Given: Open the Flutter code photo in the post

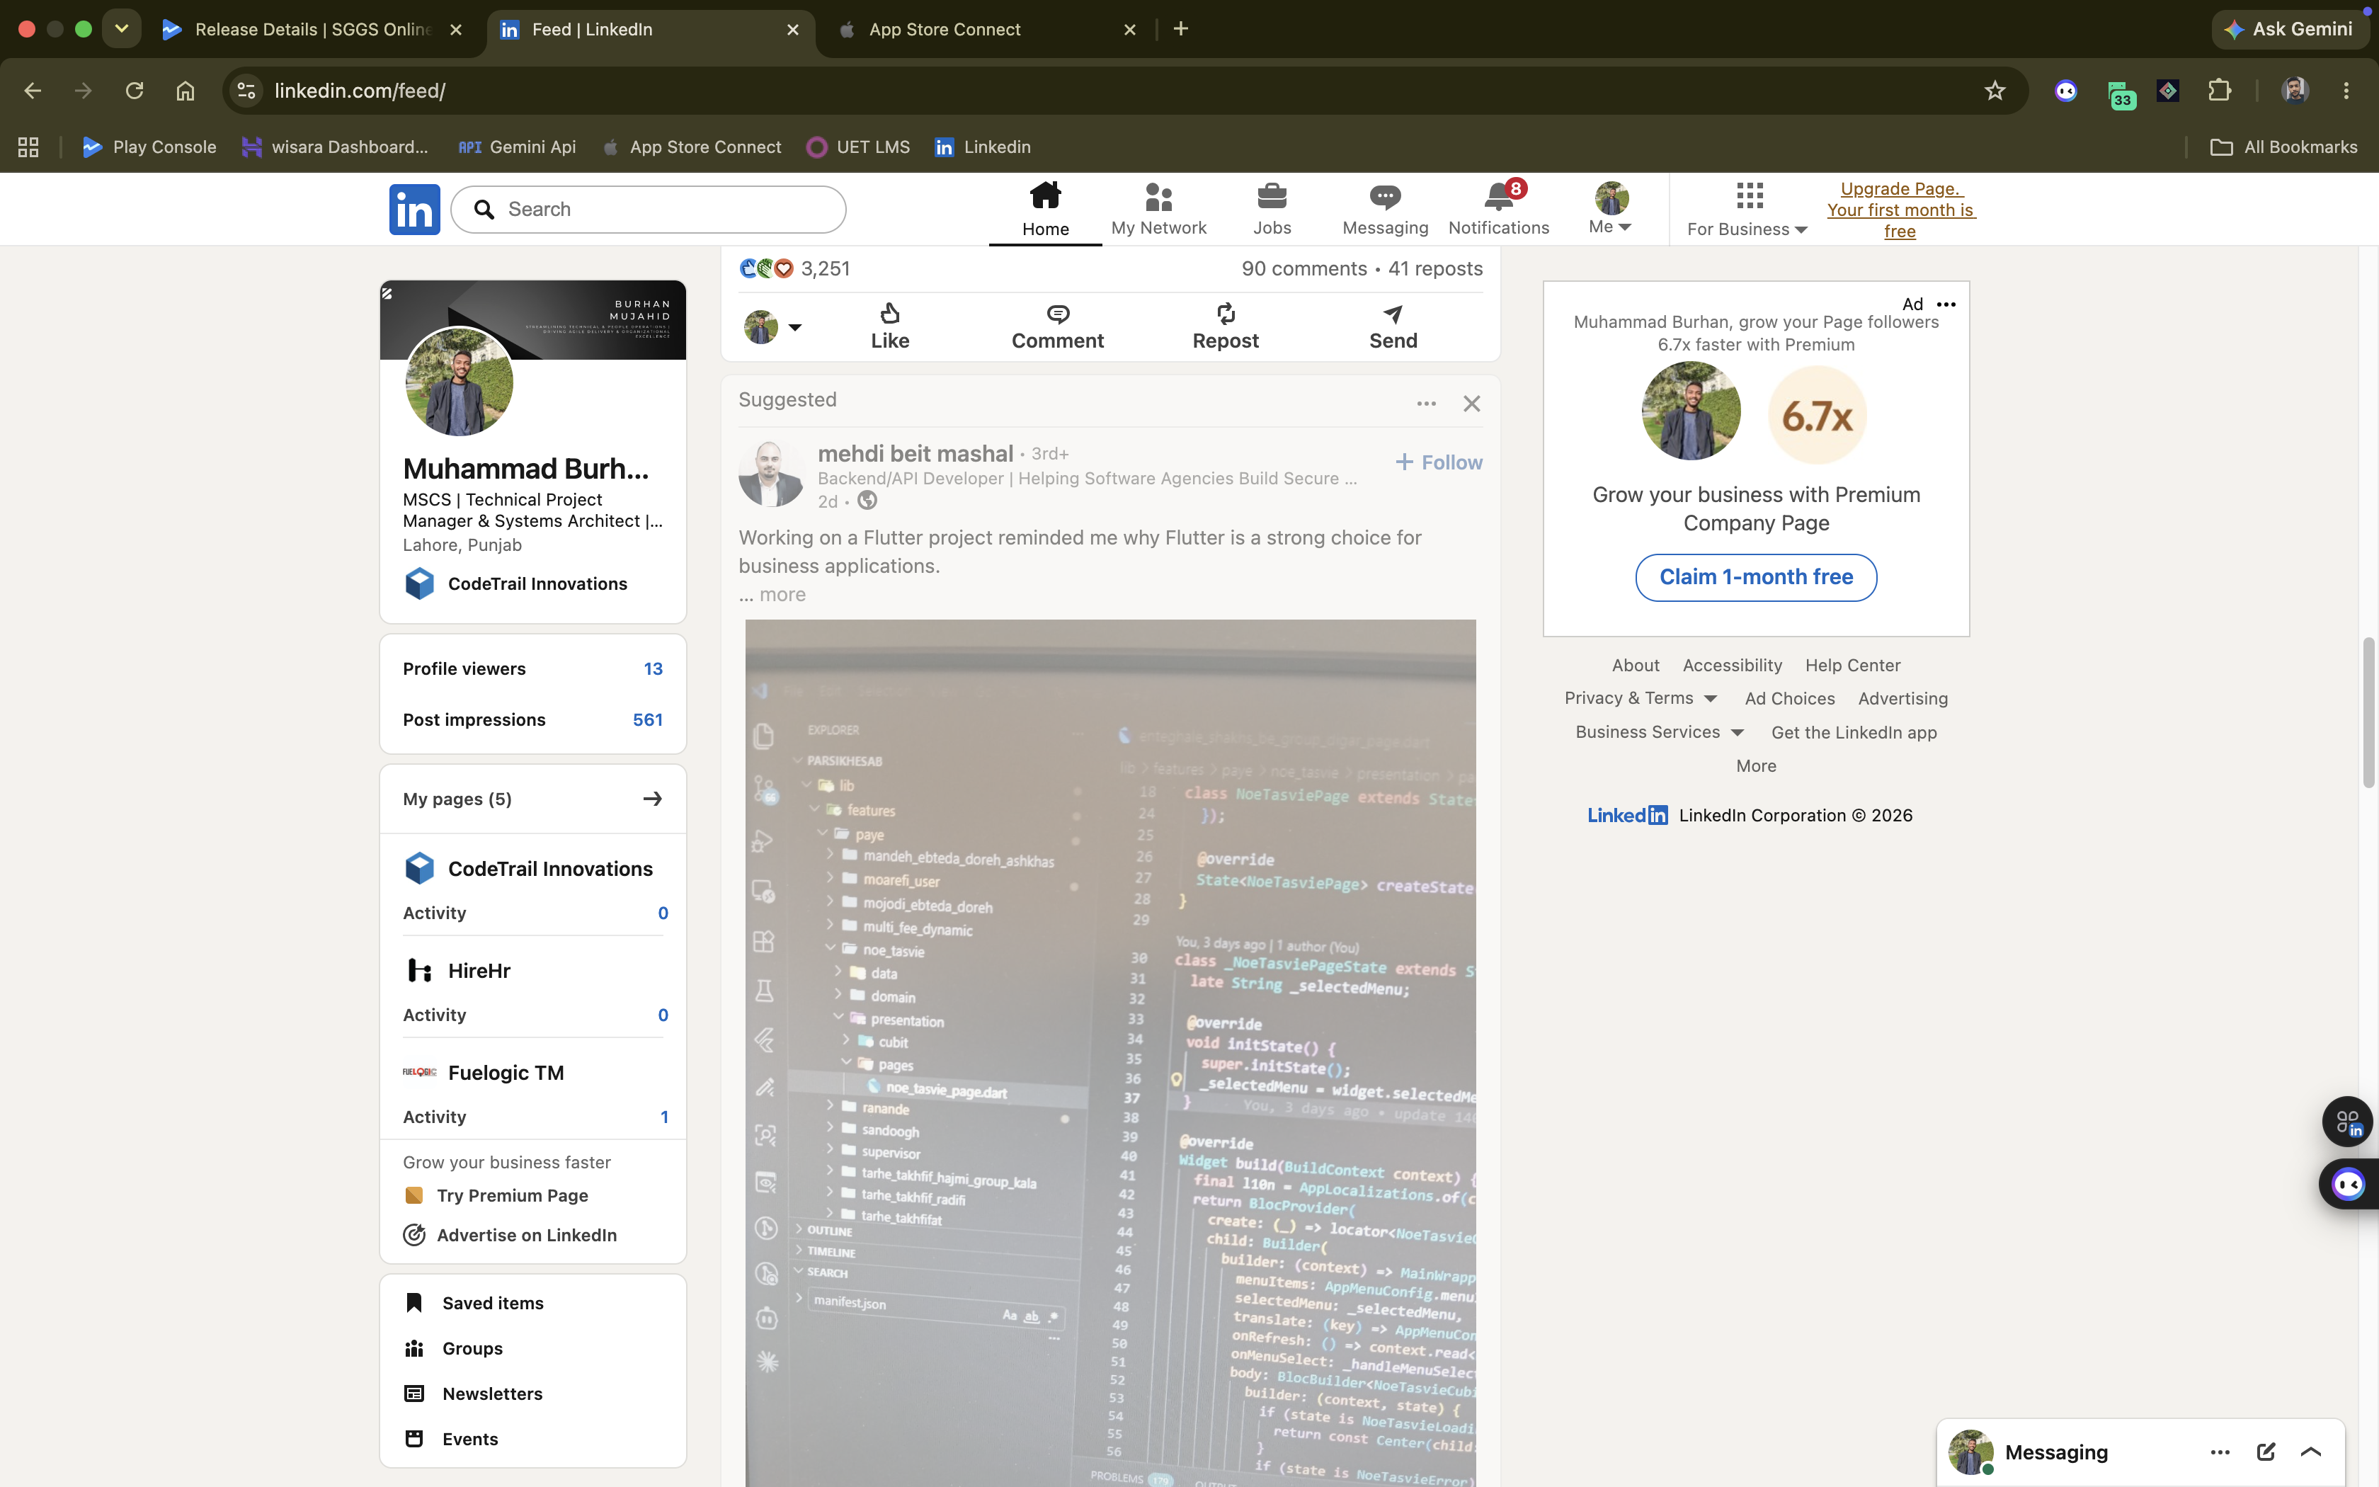Looking at the screenshot, I should tap(1110, 1052).
